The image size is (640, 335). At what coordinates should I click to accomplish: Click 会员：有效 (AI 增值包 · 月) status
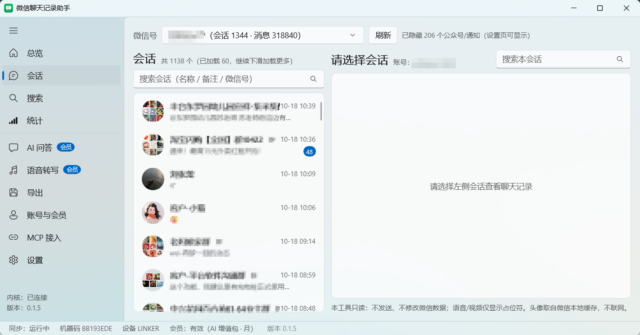click(212, 329)
